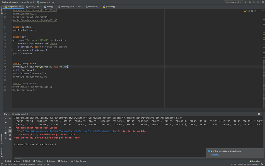Open Run panel settings gear icon
265x166 pixels.
259,114
